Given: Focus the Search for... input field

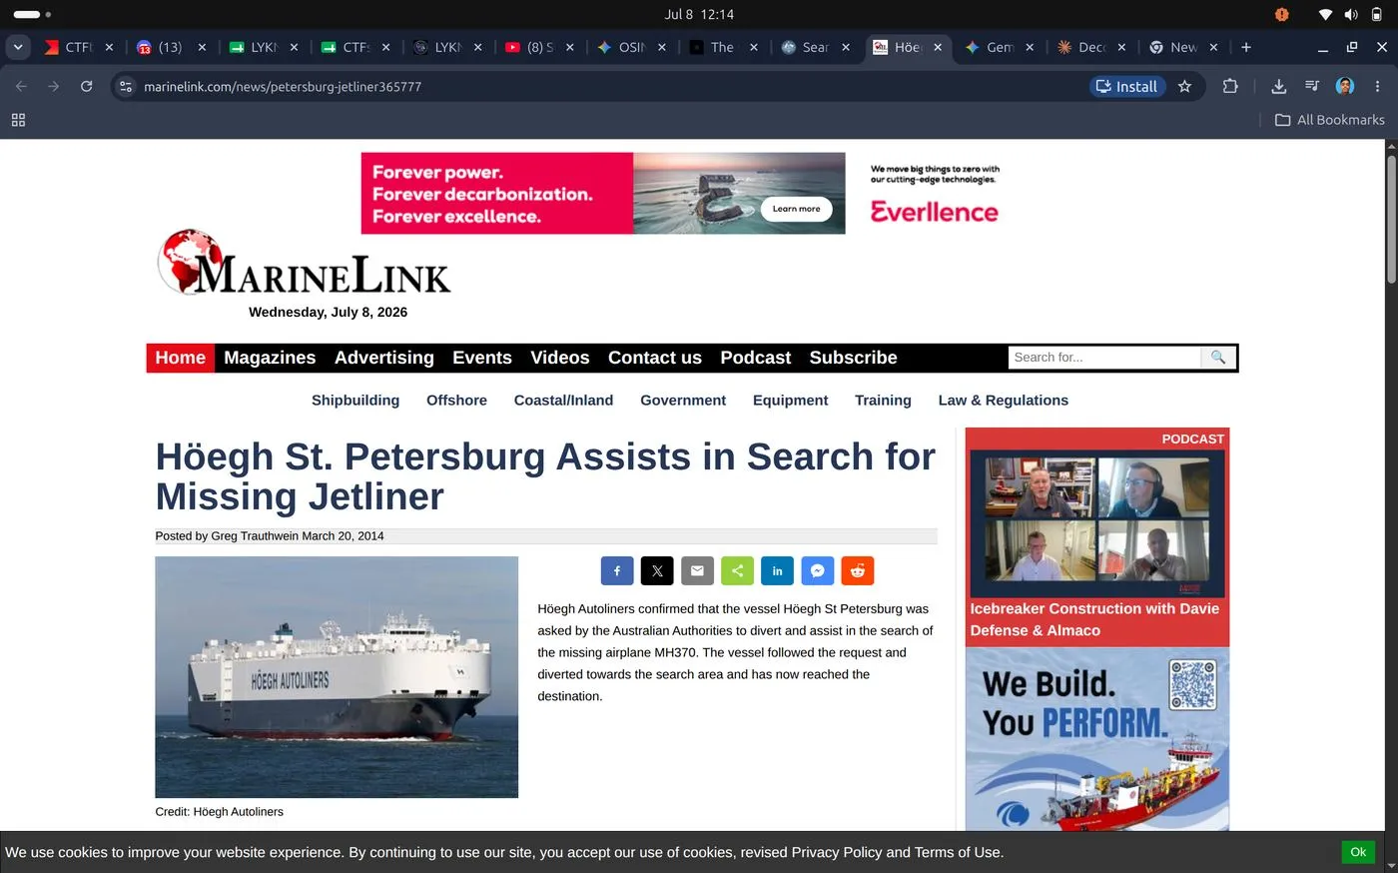Looking at the screenshot, I should [1104, 358].
